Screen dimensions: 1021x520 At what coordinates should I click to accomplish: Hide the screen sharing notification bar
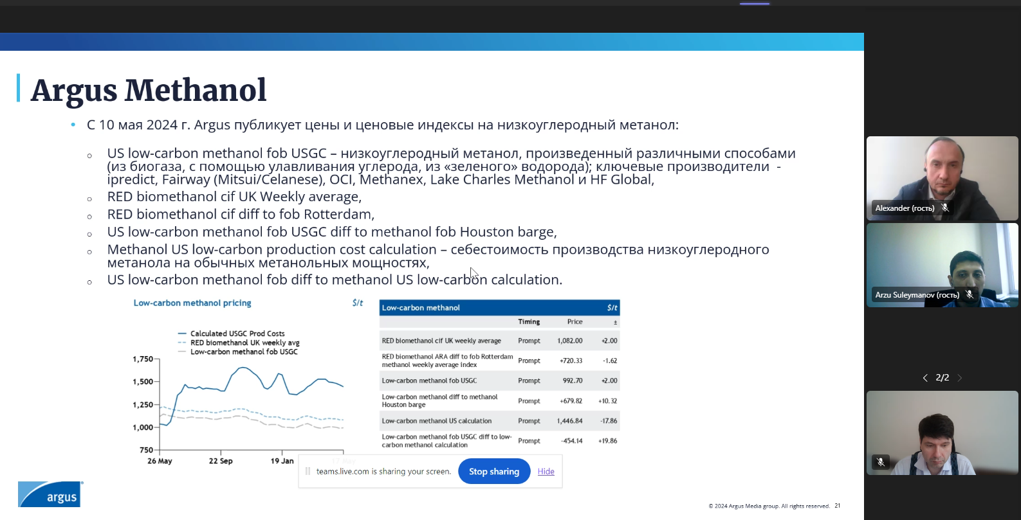pyautogui.click(x=546, y=471)
